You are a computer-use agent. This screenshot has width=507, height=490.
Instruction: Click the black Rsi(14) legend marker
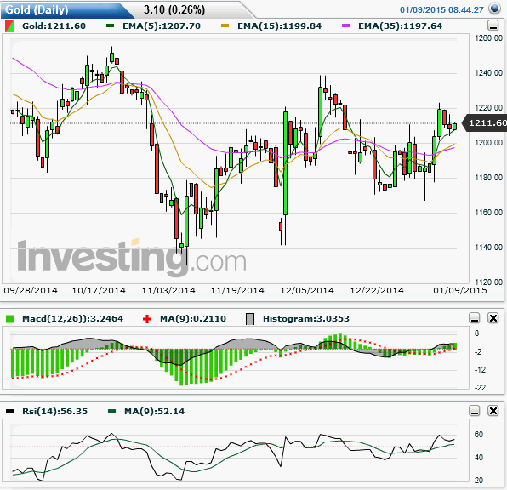click(9, 412)
